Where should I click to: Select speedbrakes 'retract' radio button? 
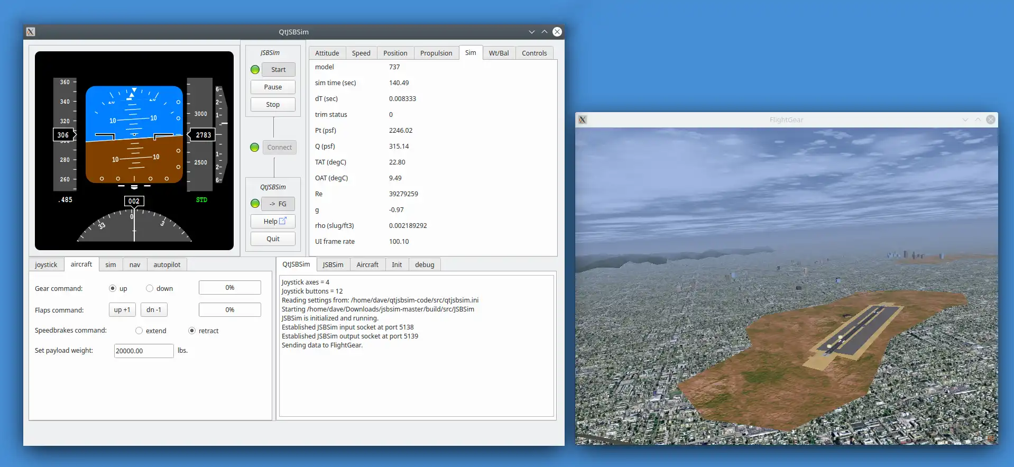click(192, 331)
